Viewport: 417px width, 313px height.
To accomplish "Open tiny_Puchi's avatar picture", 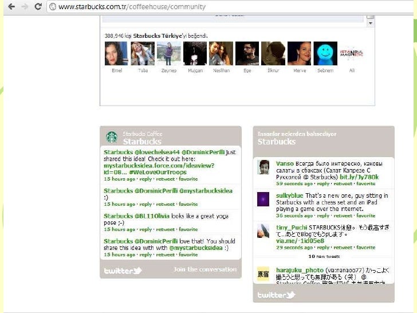I will (x=263, y=231).
